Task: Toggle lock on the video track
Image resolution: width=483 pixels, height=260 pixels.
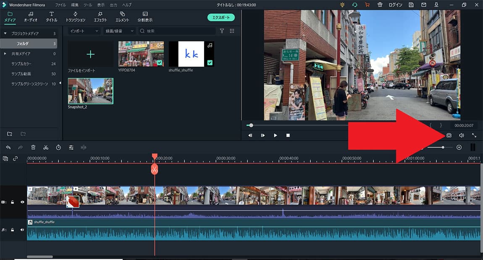Action: pos(13,202)
